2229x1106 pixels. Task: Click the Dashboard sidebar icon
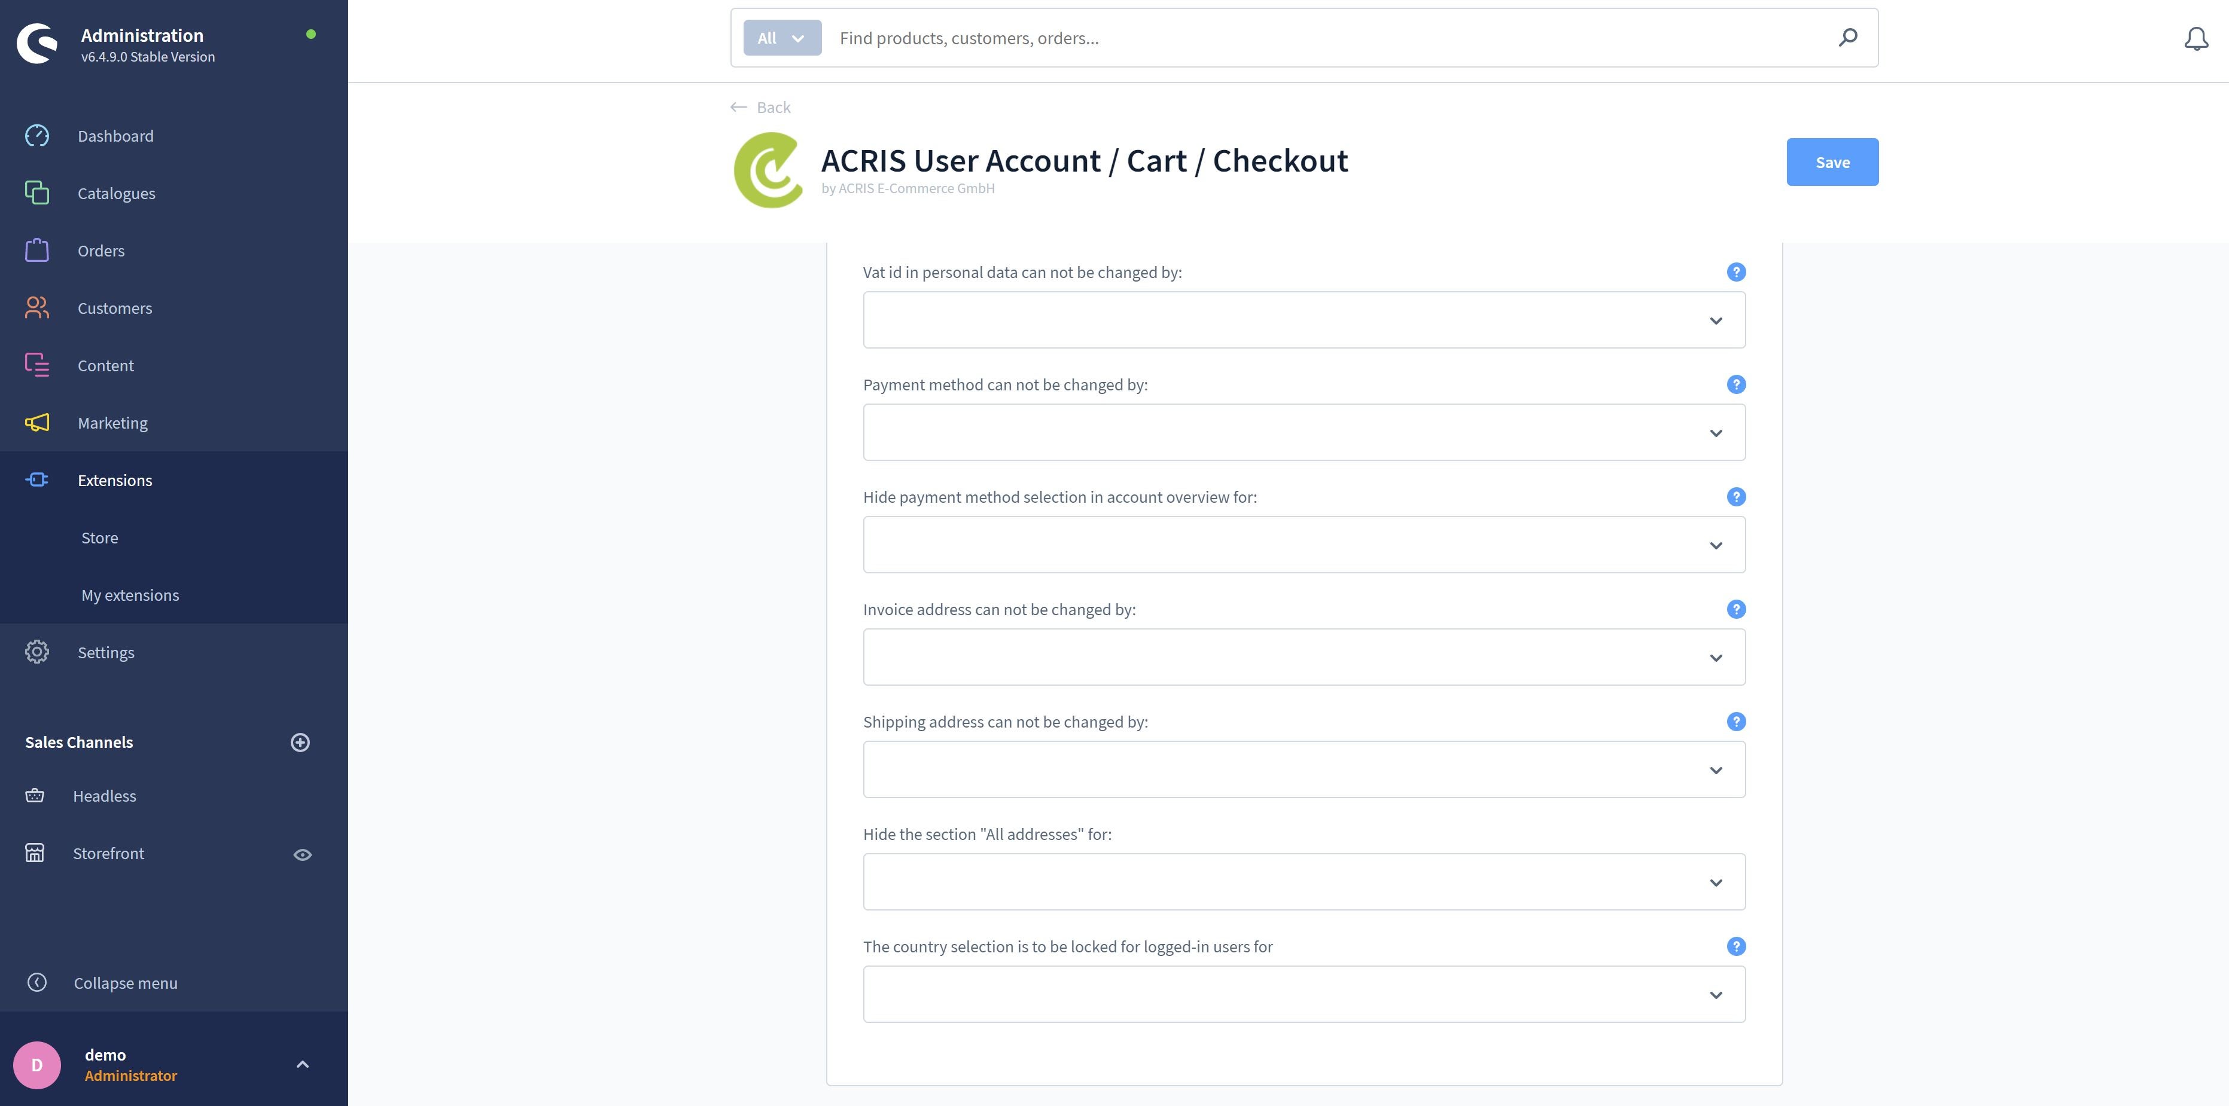[37, 135]
